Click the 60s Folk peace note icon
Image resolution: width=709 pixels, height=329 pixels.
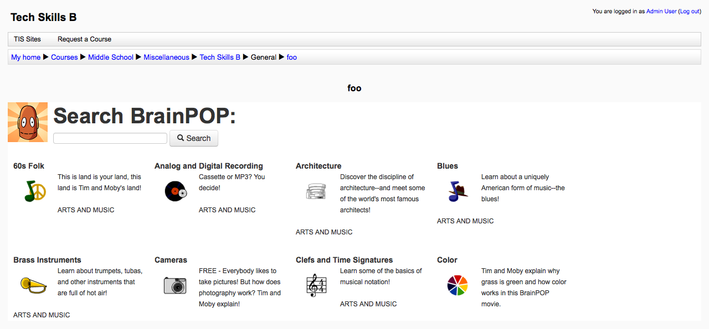35,191
